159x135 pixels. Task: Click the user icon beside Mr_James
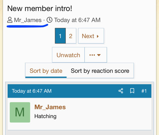(10, 20)
